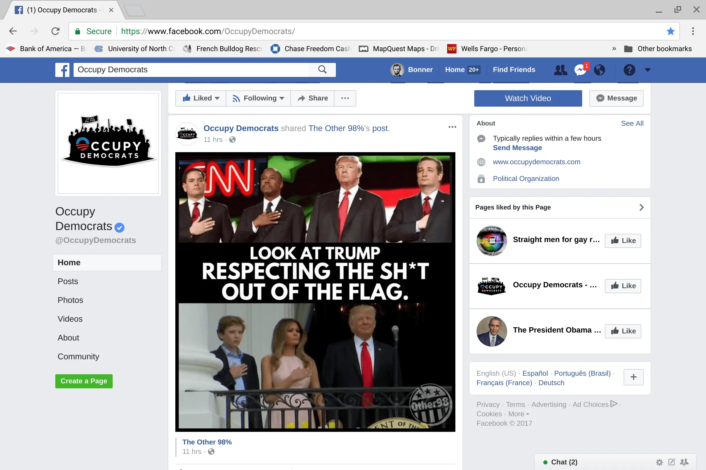706x470 pixels.
Task: Open the Messenger notifications icon
Action: point(580,70)
